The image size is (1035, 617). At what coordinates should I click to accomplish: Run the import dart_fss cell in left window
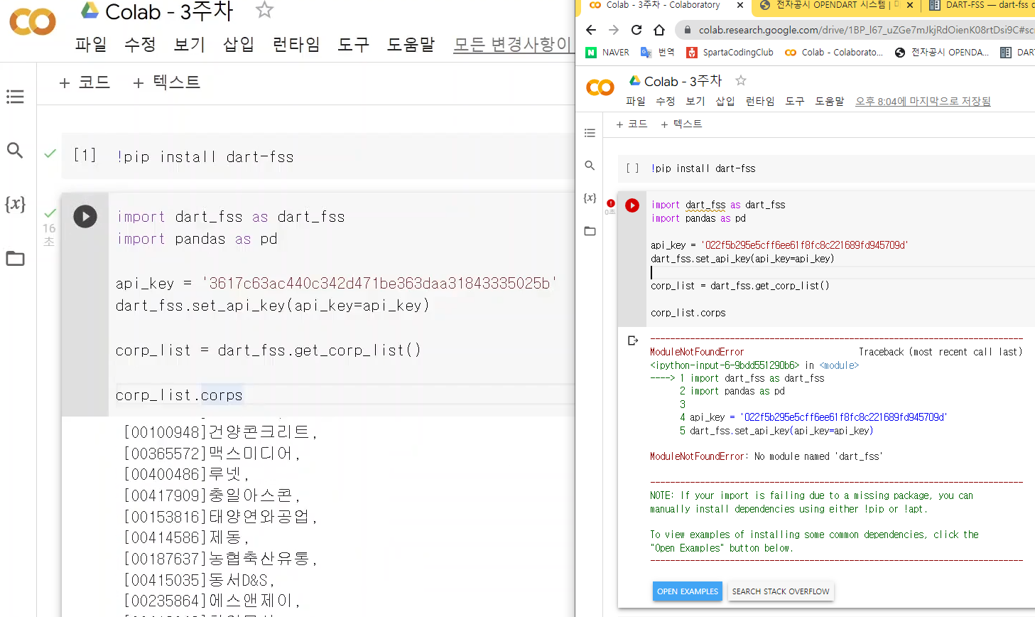click(x=85, y=216)
